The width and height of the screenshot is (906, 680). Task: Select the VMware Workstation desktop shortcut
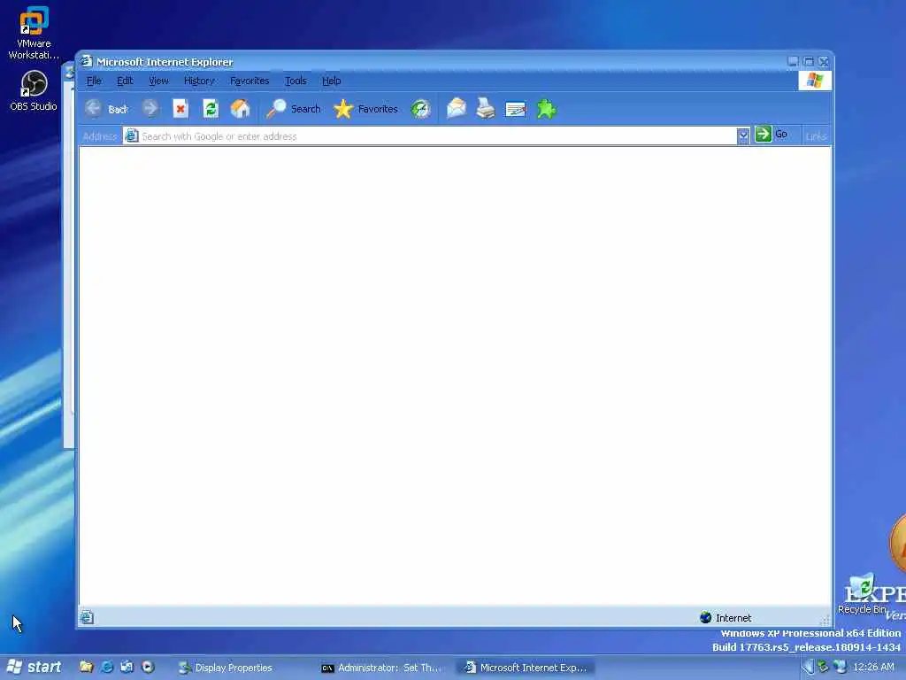click(x=34, y=33)
